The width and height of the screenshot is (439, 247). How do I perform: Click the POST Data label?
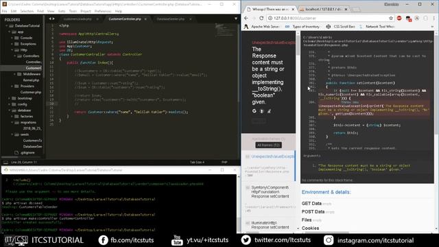(x=313, y=212)
